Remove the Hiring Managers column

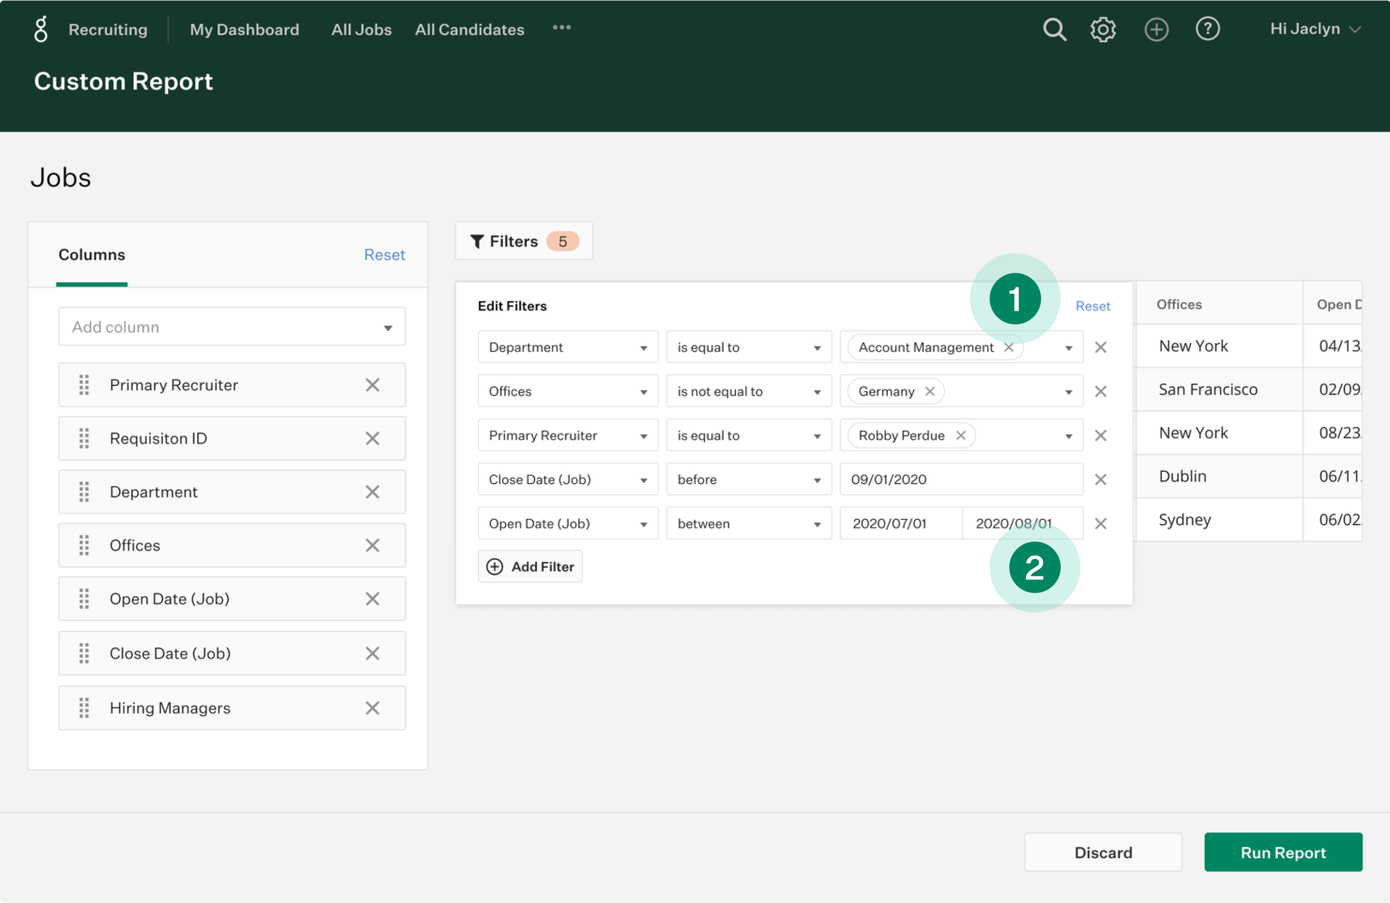(373, 708)
